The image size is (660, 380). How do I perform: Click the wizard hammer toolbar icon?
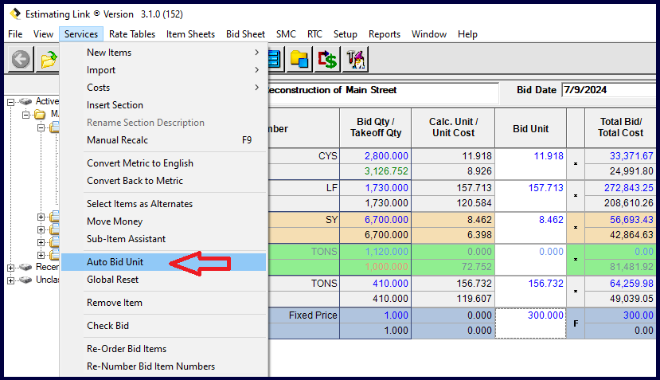click(x=355, y=59)
